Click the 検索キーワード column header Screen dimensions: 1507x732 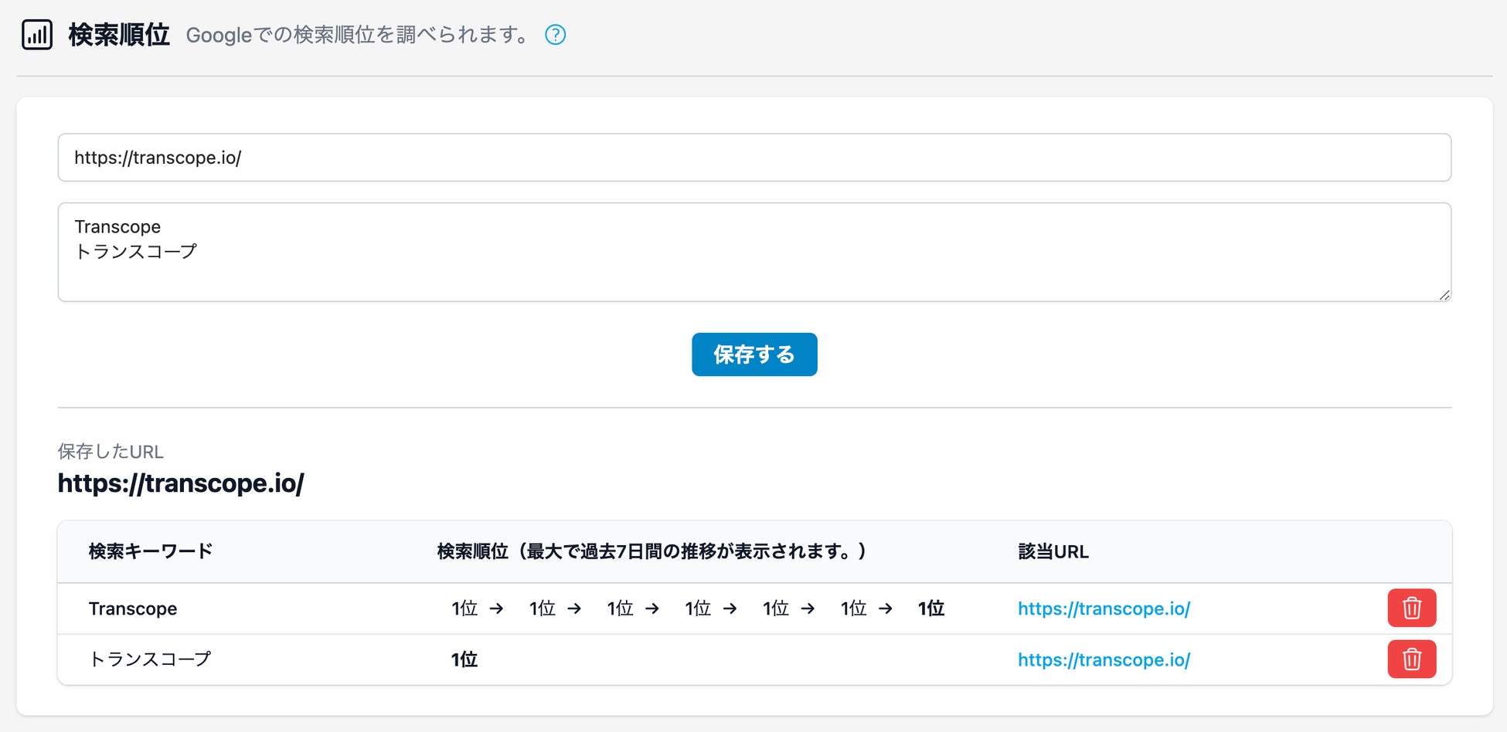[x=151, y=551]
